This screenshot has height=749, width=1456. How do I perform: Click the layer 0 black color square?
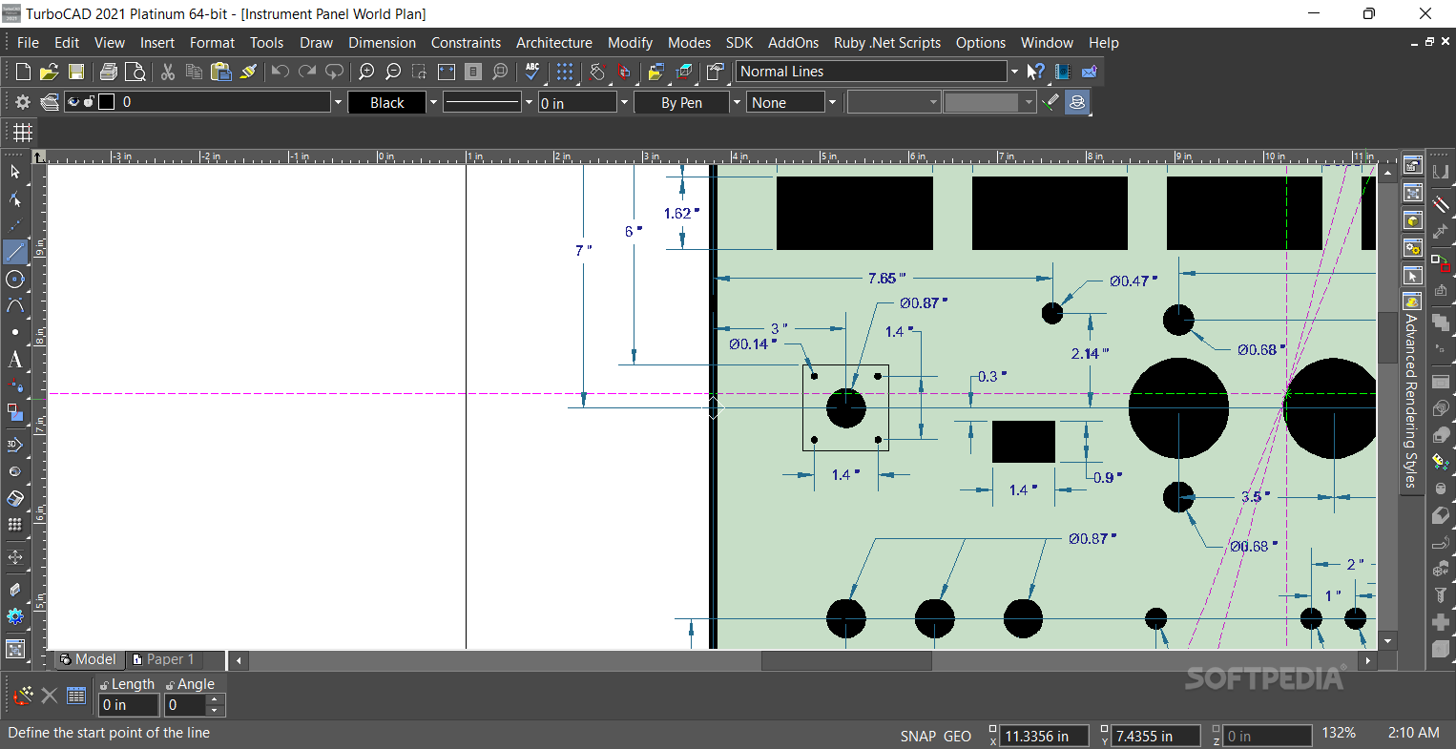click(107, 102)
